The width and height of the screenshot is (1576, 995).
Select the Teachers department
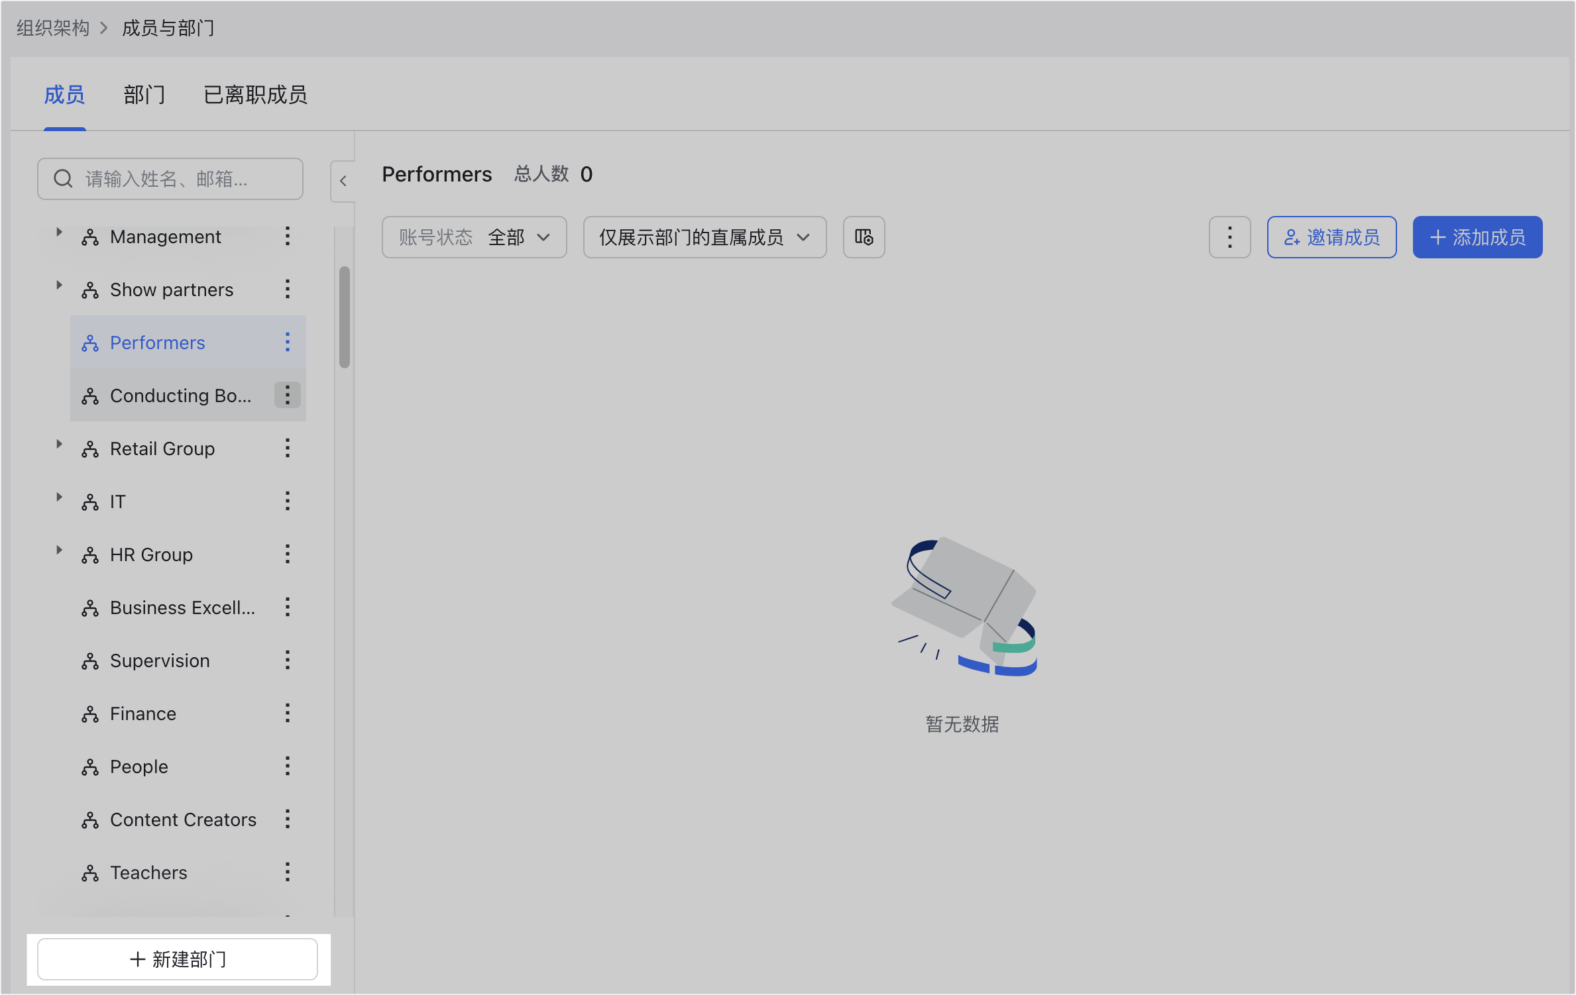tap(188, 872)
